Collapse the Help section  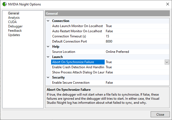(x=48, y=47)
